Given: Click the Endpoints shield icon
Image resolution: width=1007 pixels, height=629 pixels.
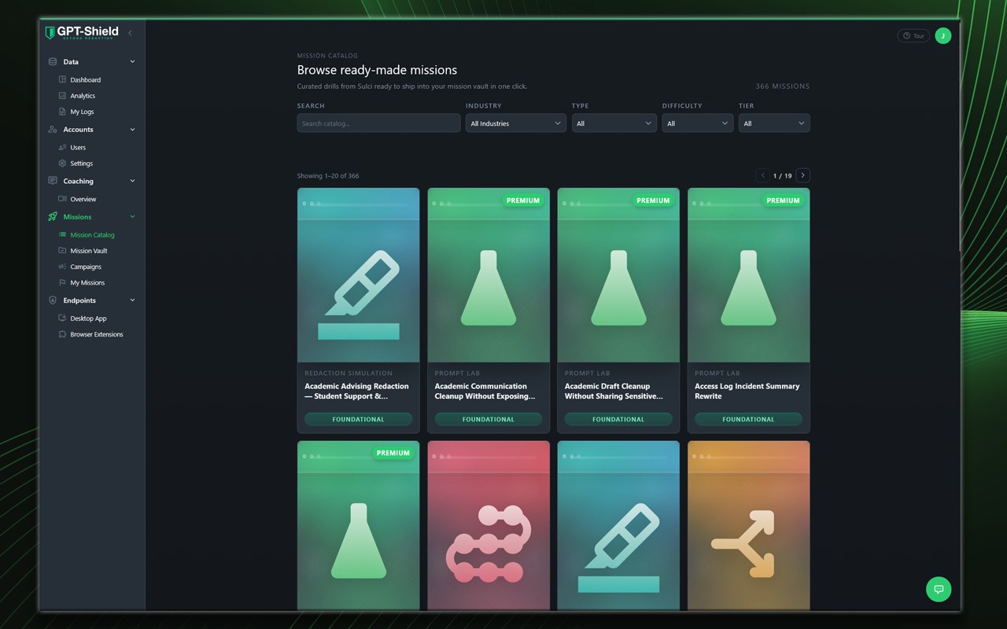Looking at the screenshot, I should (x=53, y=300).
